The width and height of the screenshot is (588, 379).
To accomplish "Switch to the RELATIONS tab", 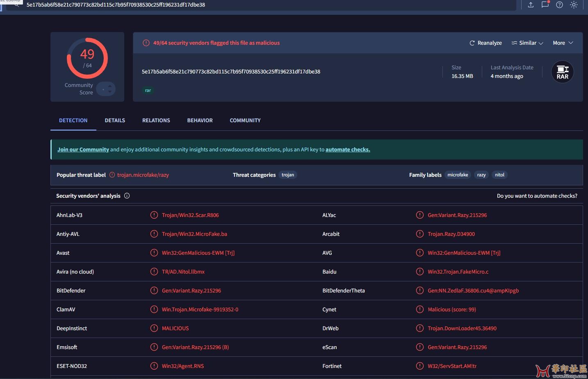I will (x=156, y=120).
